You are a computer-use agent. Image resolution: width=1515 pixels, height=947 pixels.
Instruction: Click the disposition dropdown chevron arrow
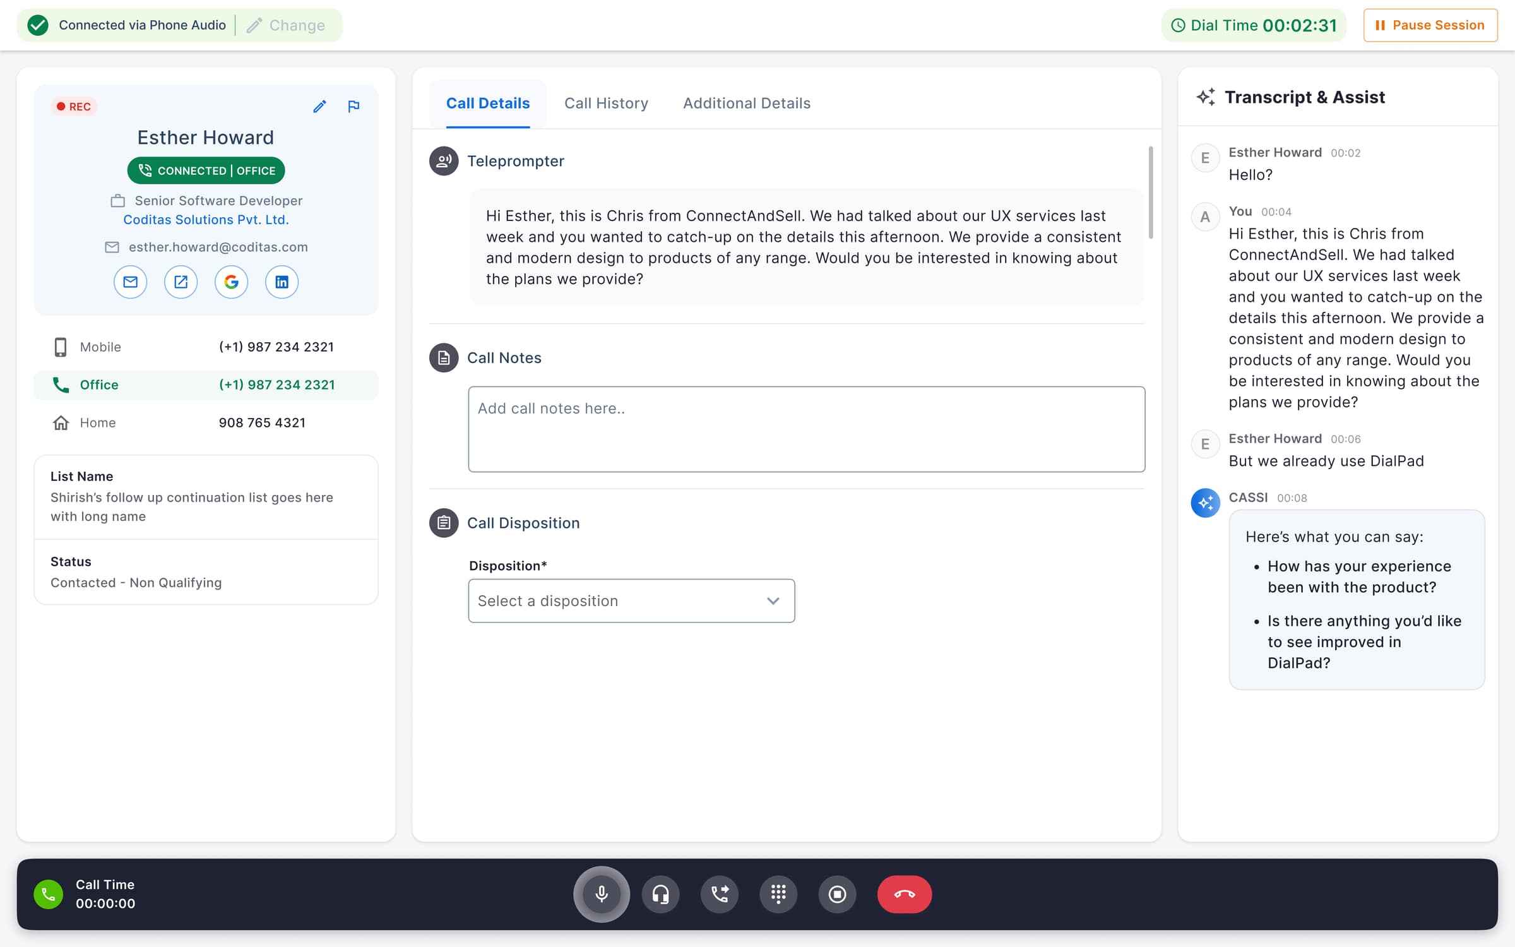773,601
